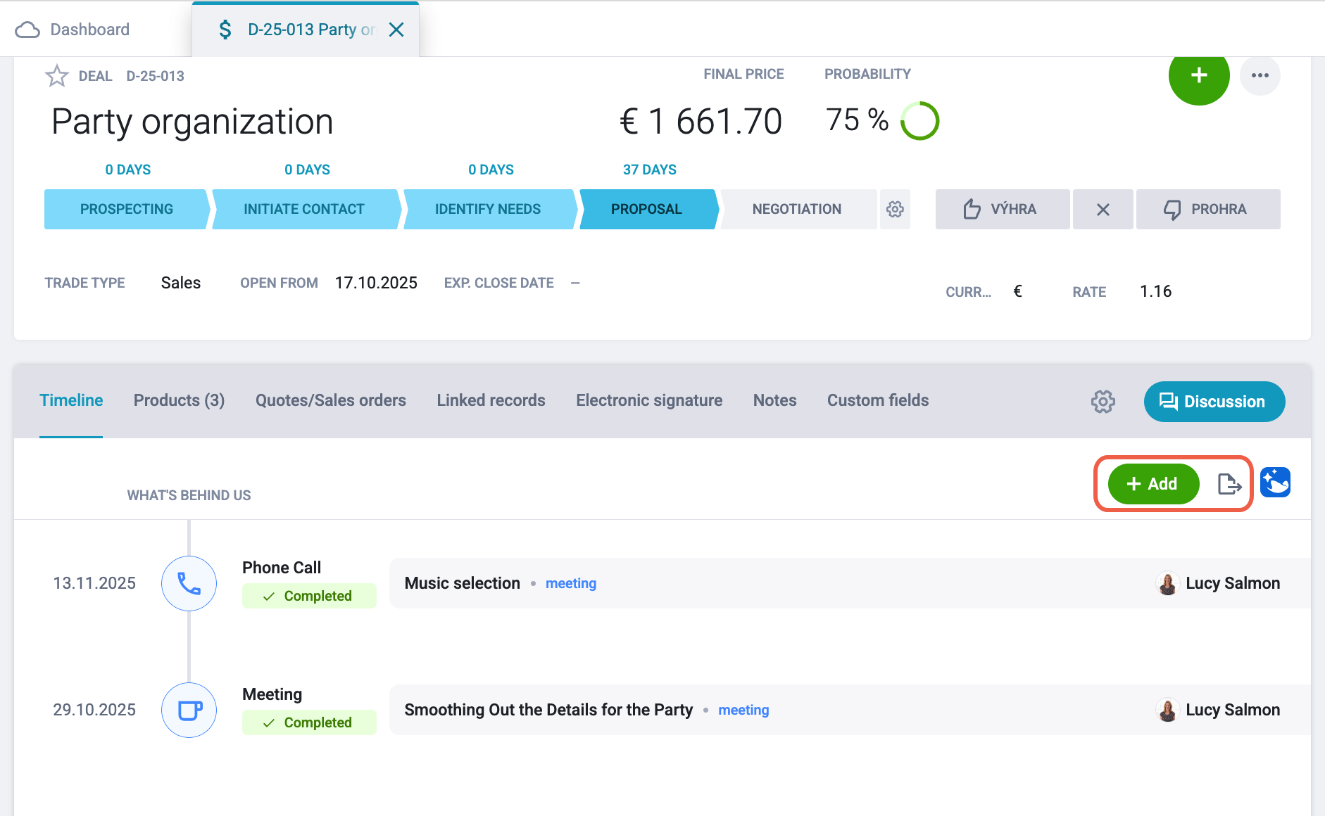Click the deal number D-25-013
Screen dimensions: 1325x816
[x=155, y=76]
